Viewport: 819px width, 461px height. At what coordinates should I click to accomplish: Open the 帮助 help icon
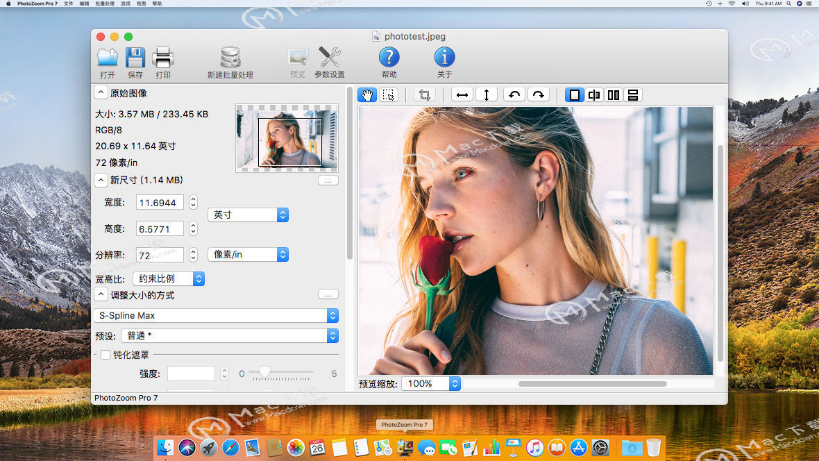click(389, 62)
